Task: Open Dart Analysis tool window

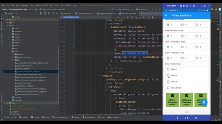Action: 113,117
